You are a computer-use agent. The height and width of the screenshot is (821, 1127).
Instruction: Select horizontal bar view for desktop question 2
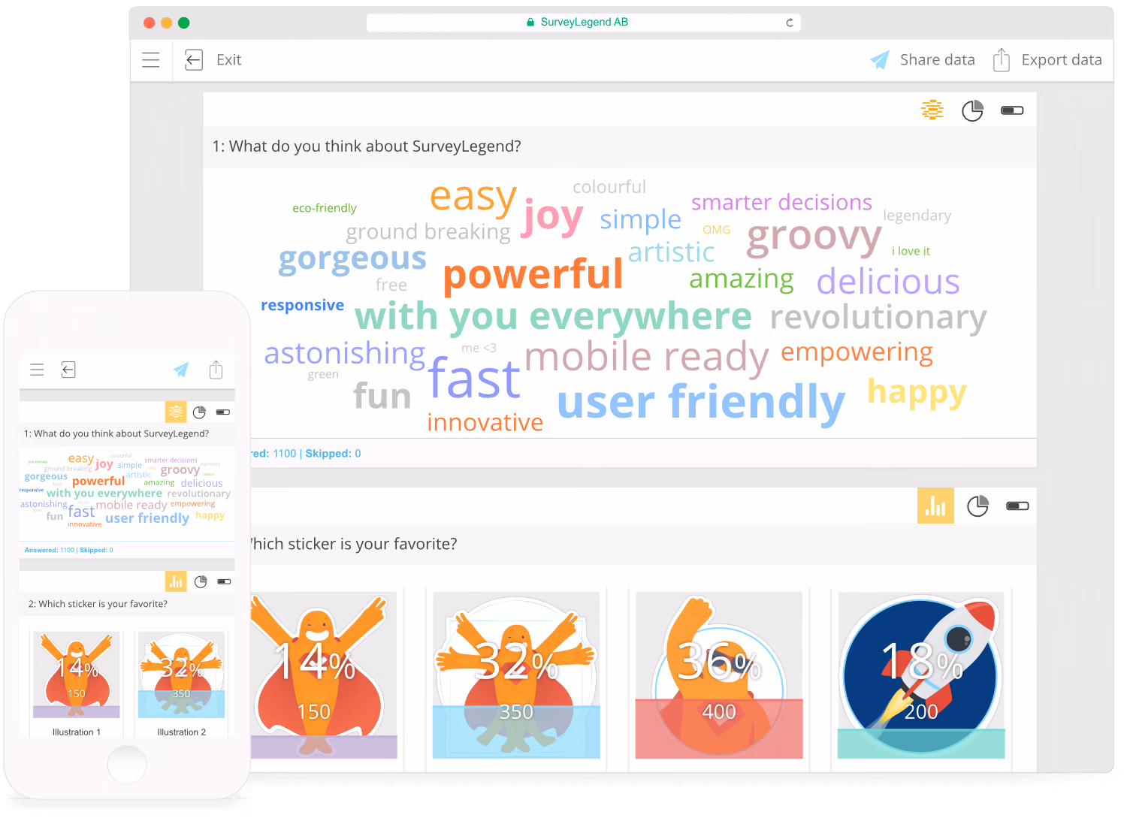[x=1017, y=506]
